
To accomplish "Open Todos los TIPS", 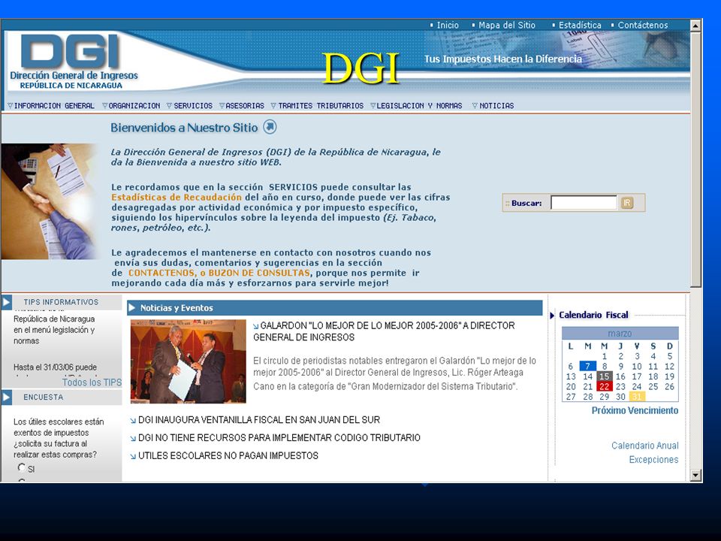I will point(92,382).
